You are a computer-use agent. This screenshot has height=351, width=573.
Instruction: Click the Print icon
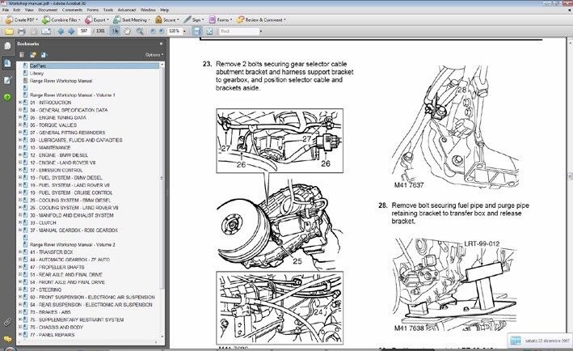point(22,32)
